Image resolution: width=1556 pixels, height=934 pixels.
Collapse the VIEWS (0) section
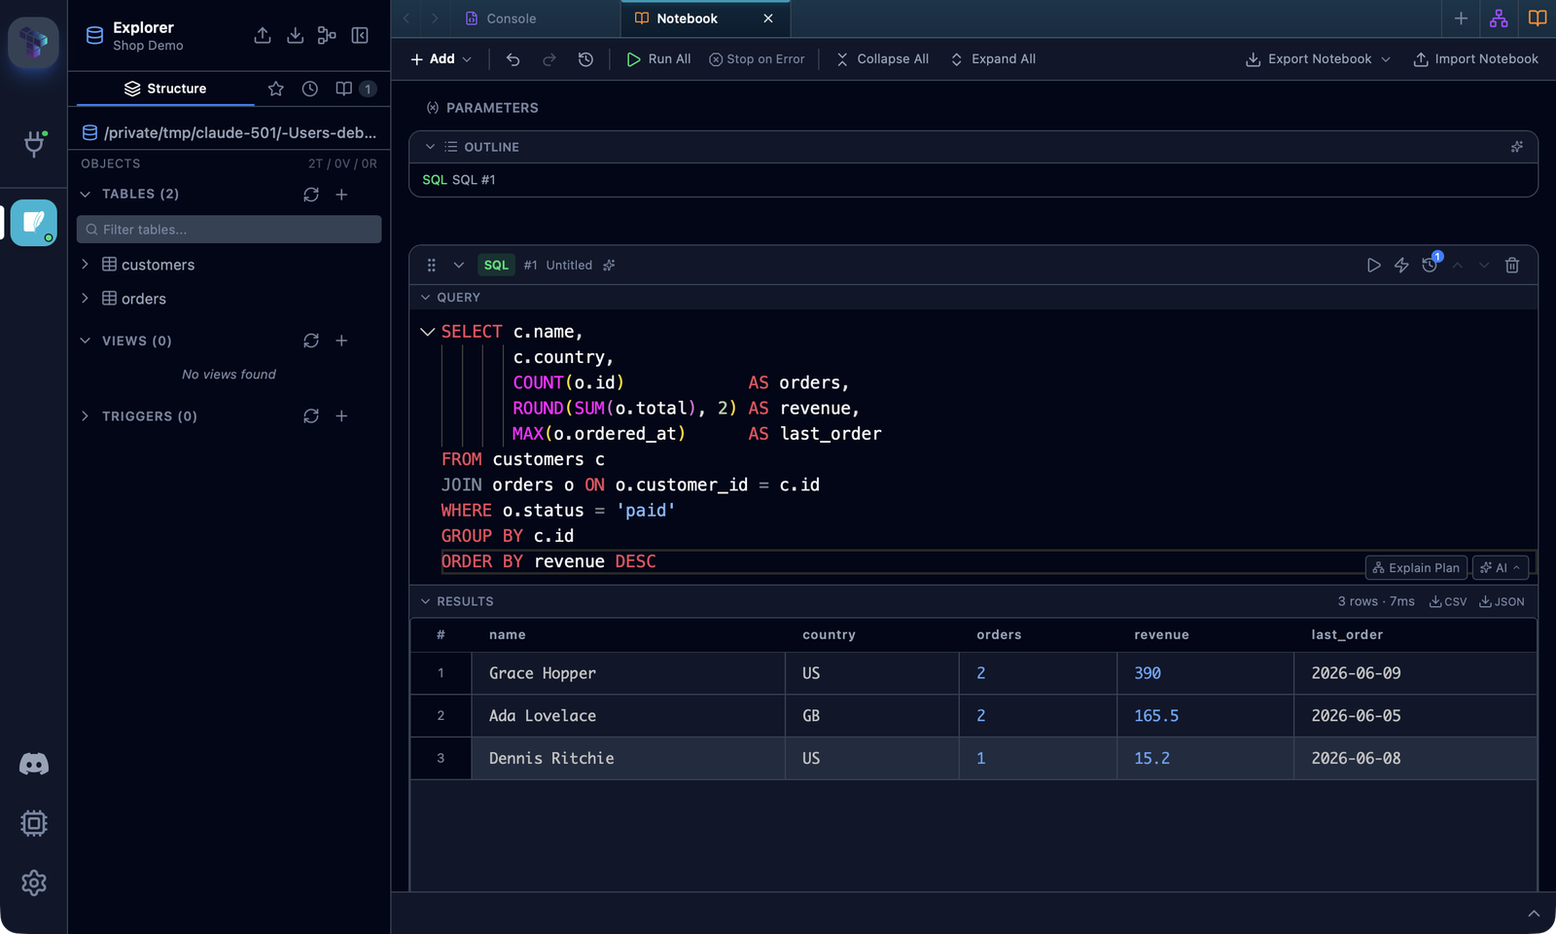[85, 341]
